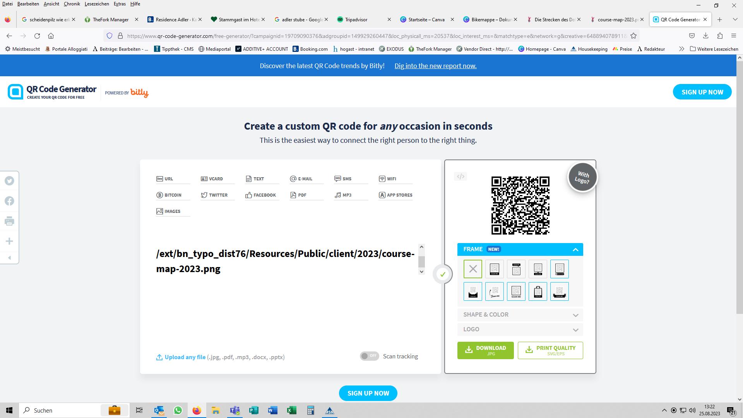This screenshot has height=418, width=743.
Task: Pick the PDF QR code type
Action: (298, 195)
